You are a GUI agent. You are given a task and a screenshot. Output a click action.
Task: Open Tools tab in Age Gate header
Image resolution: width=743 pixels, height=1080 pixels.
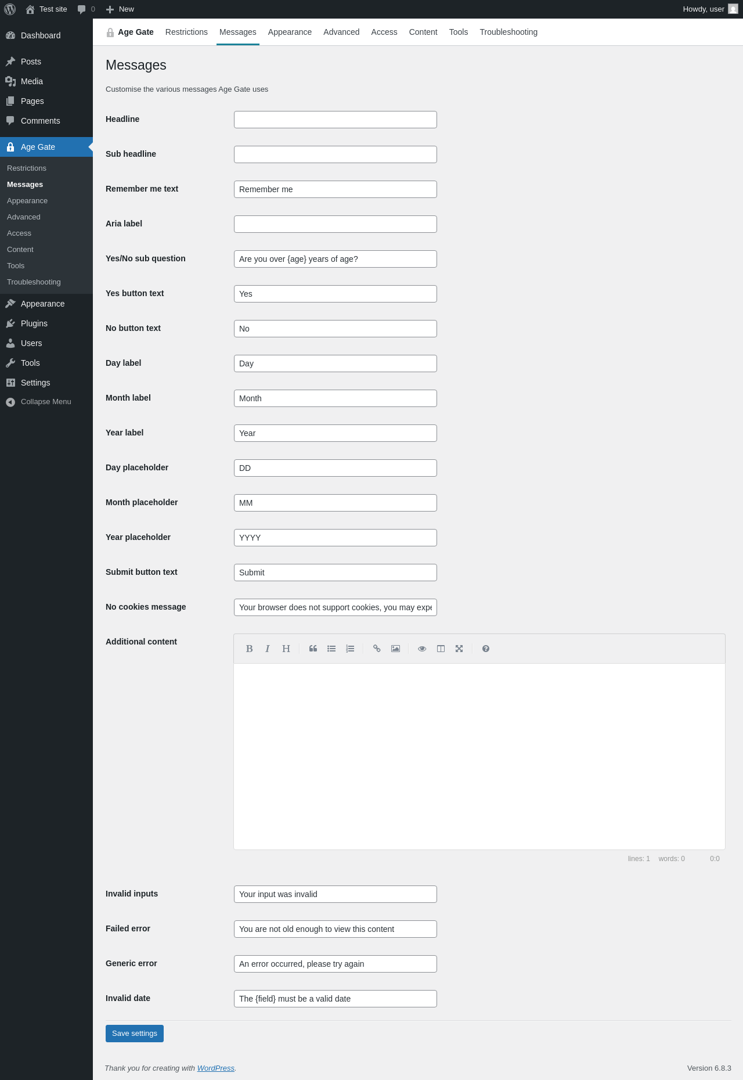coord(459,32)
